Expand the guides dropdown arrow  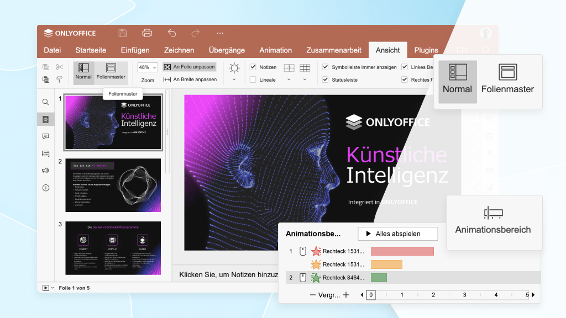(x=289, y=79)
